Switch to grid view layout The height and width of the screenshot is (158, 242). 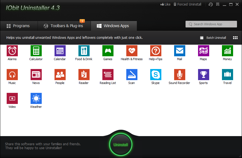(x=235, y=38)
